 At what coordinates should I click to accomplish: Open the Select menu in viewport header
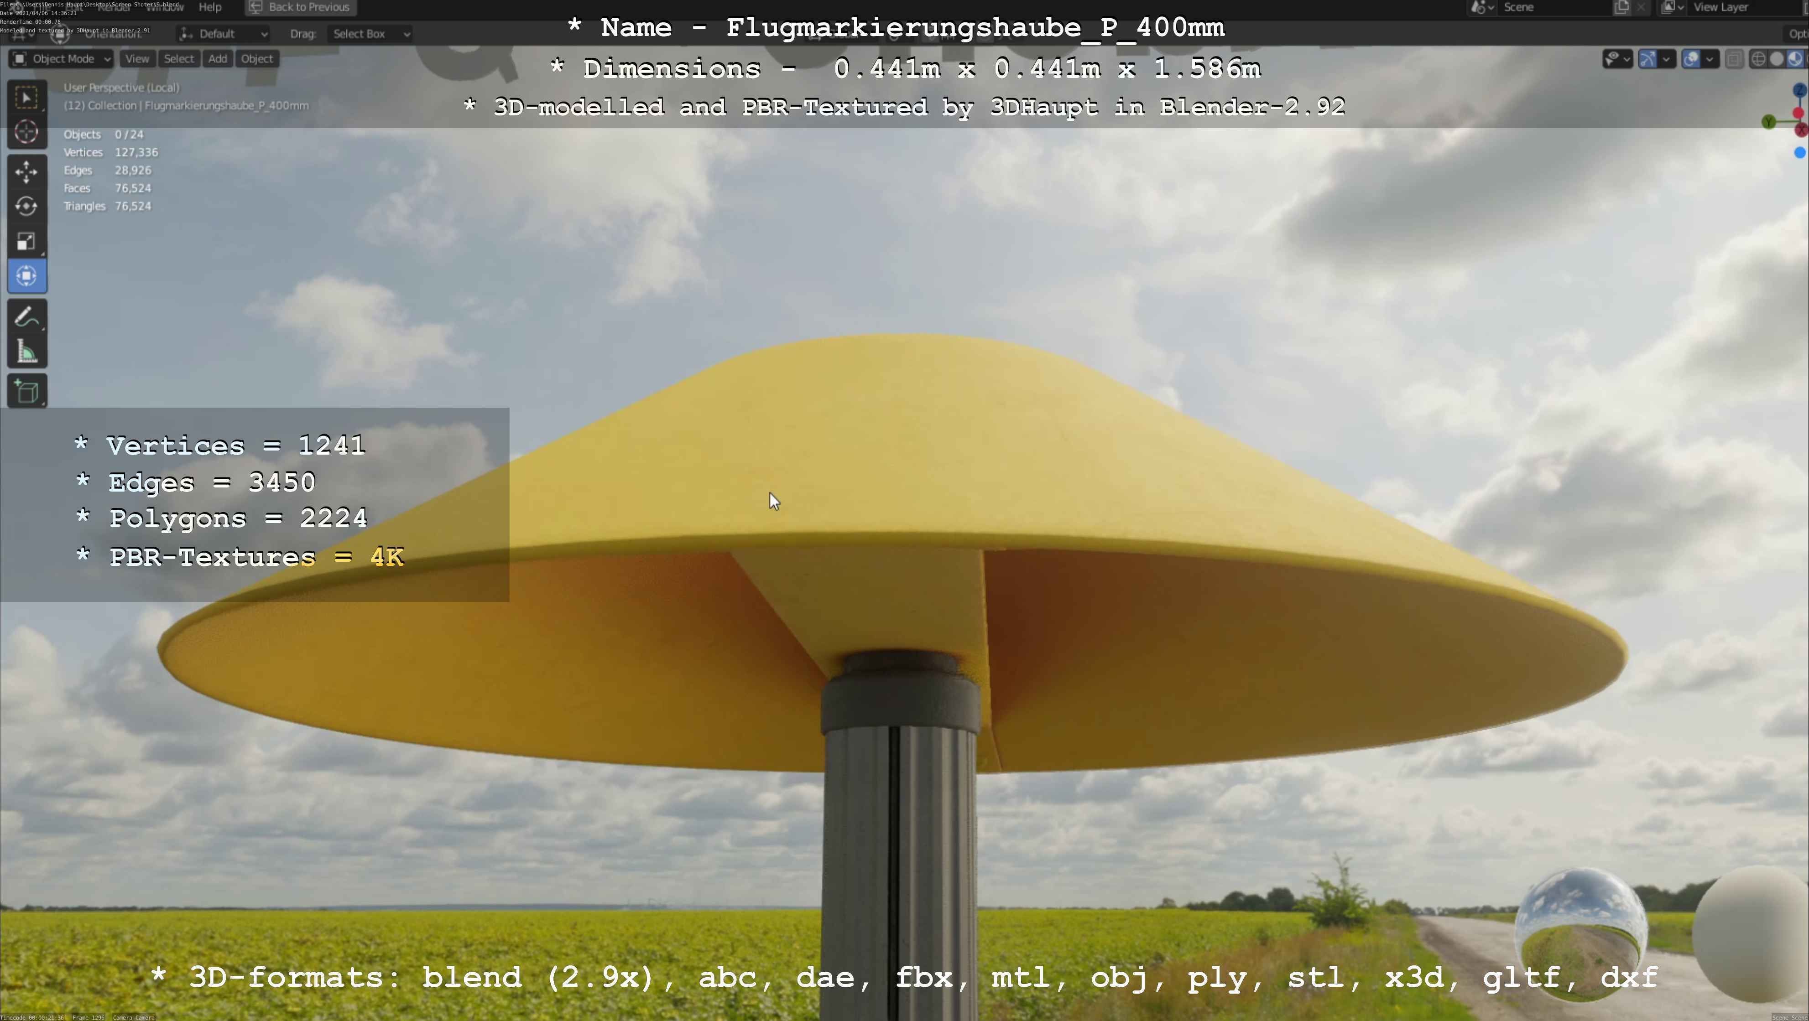tap(178, 59)
